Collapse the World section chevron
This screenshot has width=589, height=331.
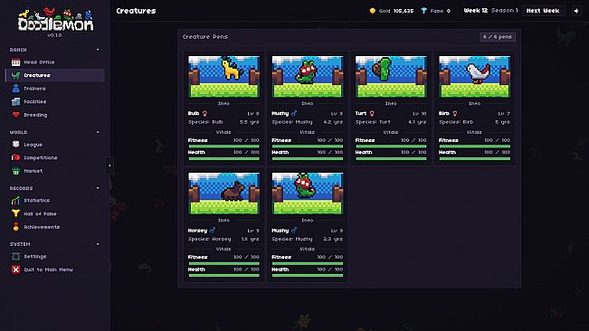click(x=98, y=132)
